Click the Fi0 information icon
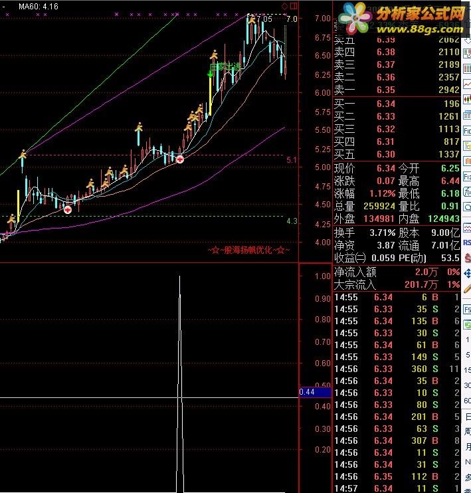Viewport: 471px width, 493px height. tap(467, 130)
